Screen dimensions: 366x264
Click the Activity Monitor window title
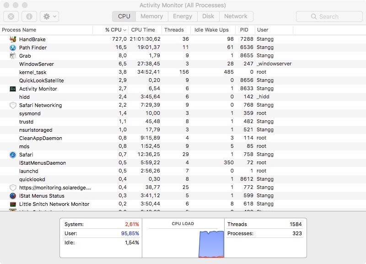coord(183,5)
